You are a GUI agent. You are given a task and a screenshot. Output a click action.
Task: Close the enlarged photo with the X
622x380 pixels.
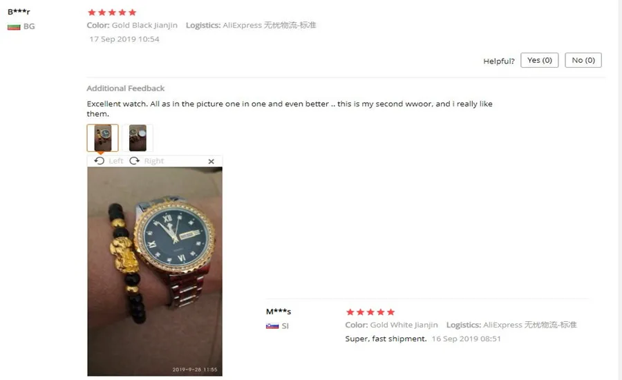click(211, 162)
